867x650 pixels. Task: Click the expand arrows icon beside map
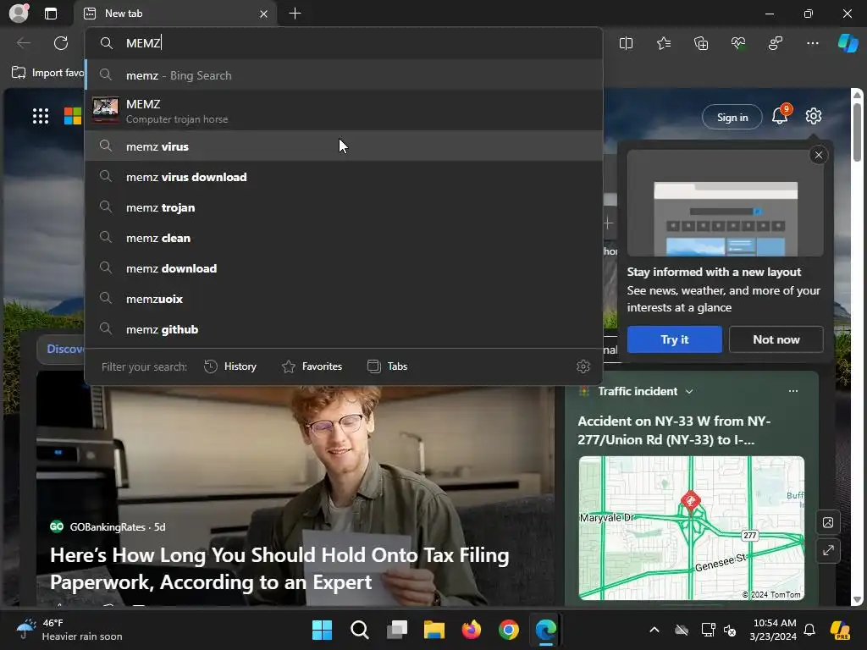(x=828, y=550)
